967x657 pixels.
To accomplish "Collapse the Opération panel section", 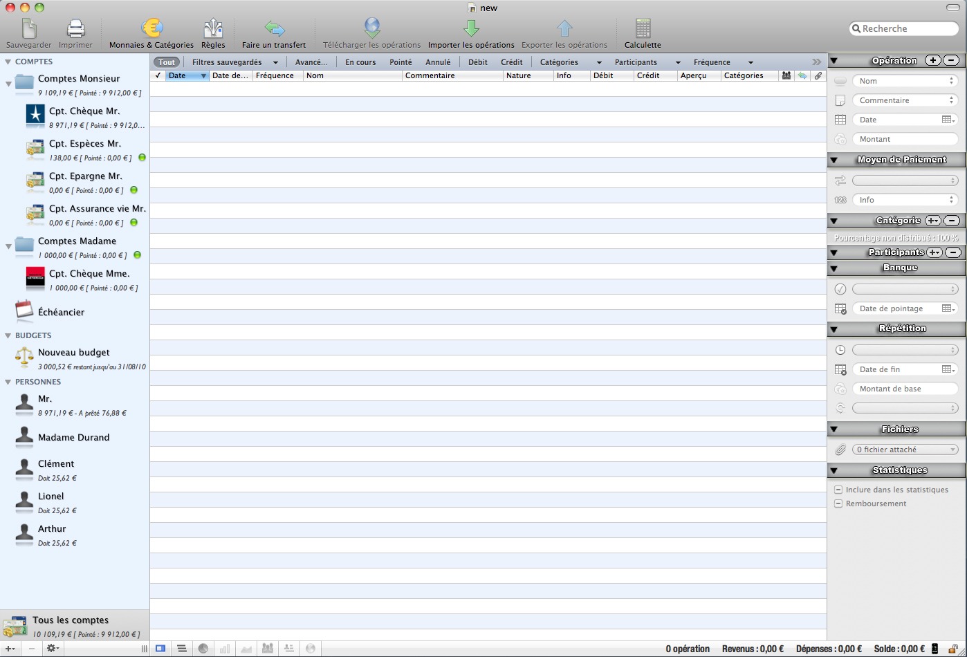I will [x=834, y=61].
